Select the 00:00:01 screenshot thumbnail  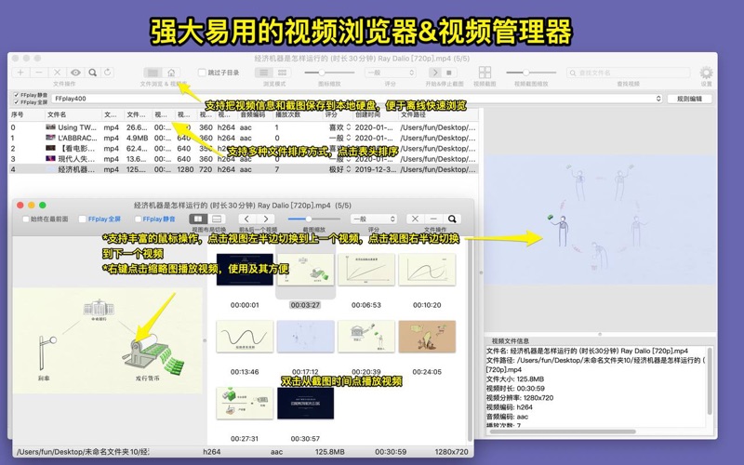pyautogui.click(x=245, y=270)
